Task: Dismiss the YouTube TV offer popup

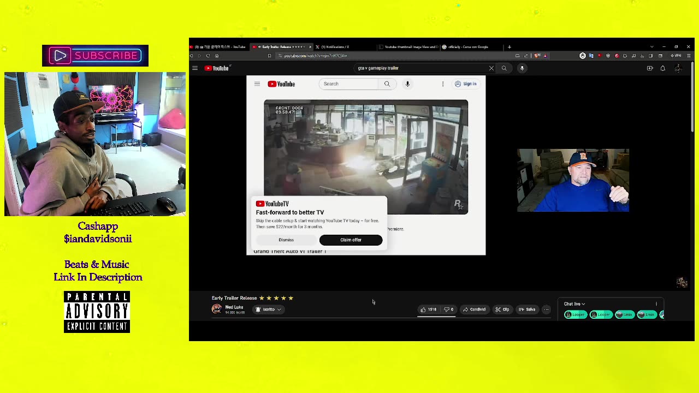Action: (x=286, y=240)
